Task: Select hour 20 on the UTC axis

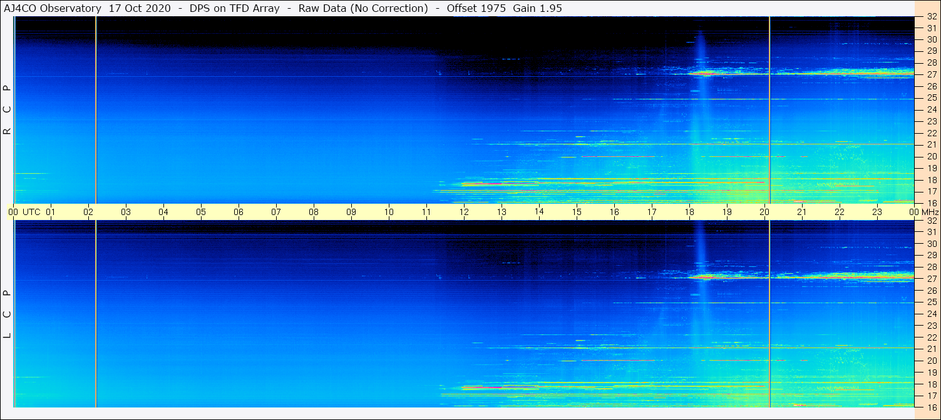Action: coord(764,212)
